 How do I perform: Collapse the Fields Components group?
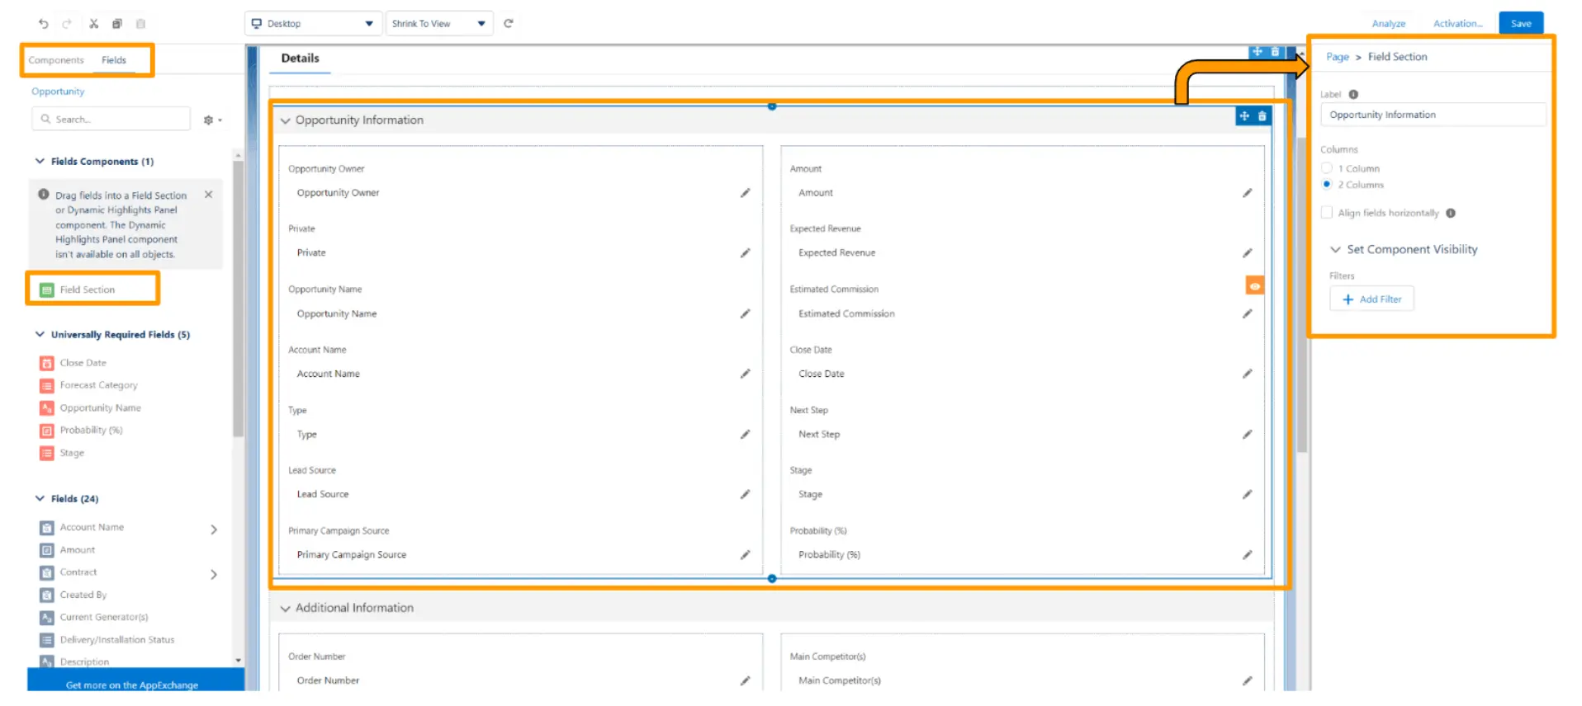(x=40, y=162)
